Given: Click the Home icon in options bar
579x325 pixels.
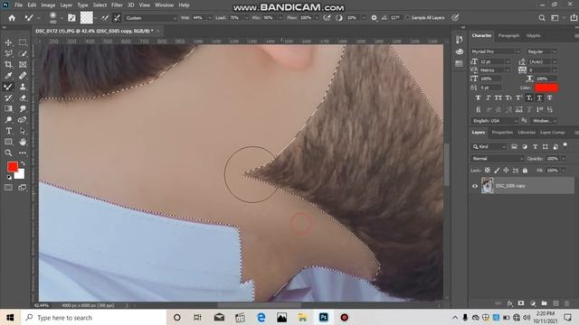Looking at the screenshot, I should pos(12,18).
